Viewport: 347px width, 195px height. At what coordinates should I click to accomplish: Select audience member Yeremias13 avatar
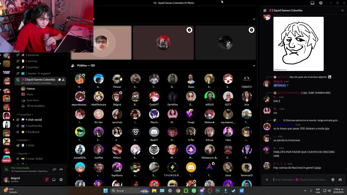coord(246,167)
